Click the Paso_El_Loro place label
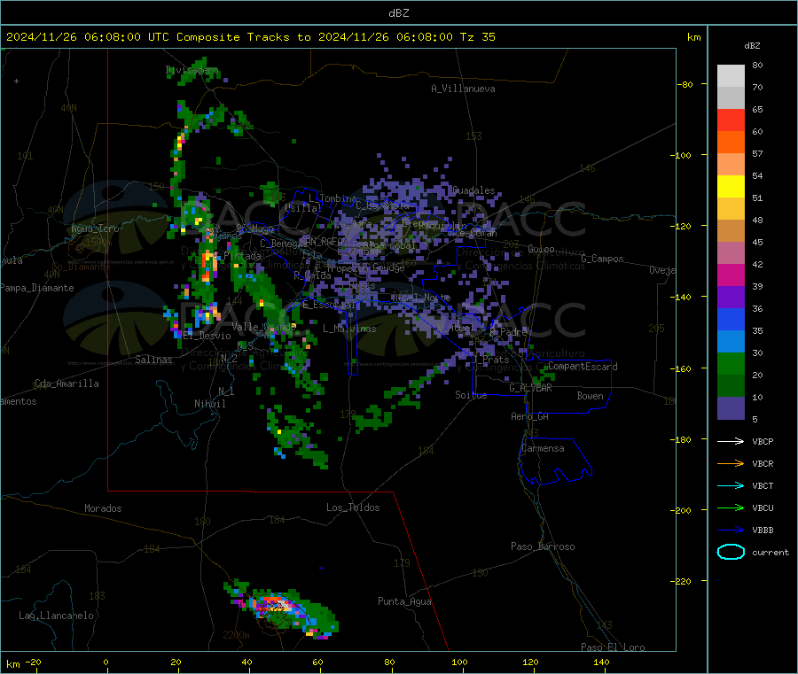Screen dimensions: 798x674 tap(613, 647)
